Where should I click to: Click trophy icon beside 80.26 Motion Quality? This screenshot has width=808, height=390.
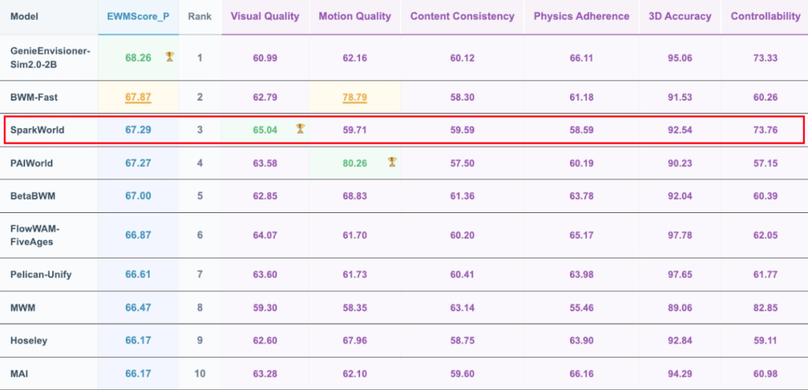392,163
